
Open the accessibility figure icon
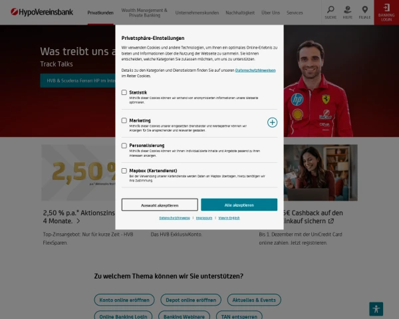pyautogui.click(x=376, y=309)
